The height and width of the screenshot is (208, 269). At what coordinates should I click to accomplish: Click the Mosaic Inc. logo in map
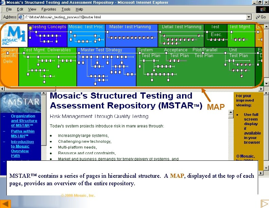[14, 36]
